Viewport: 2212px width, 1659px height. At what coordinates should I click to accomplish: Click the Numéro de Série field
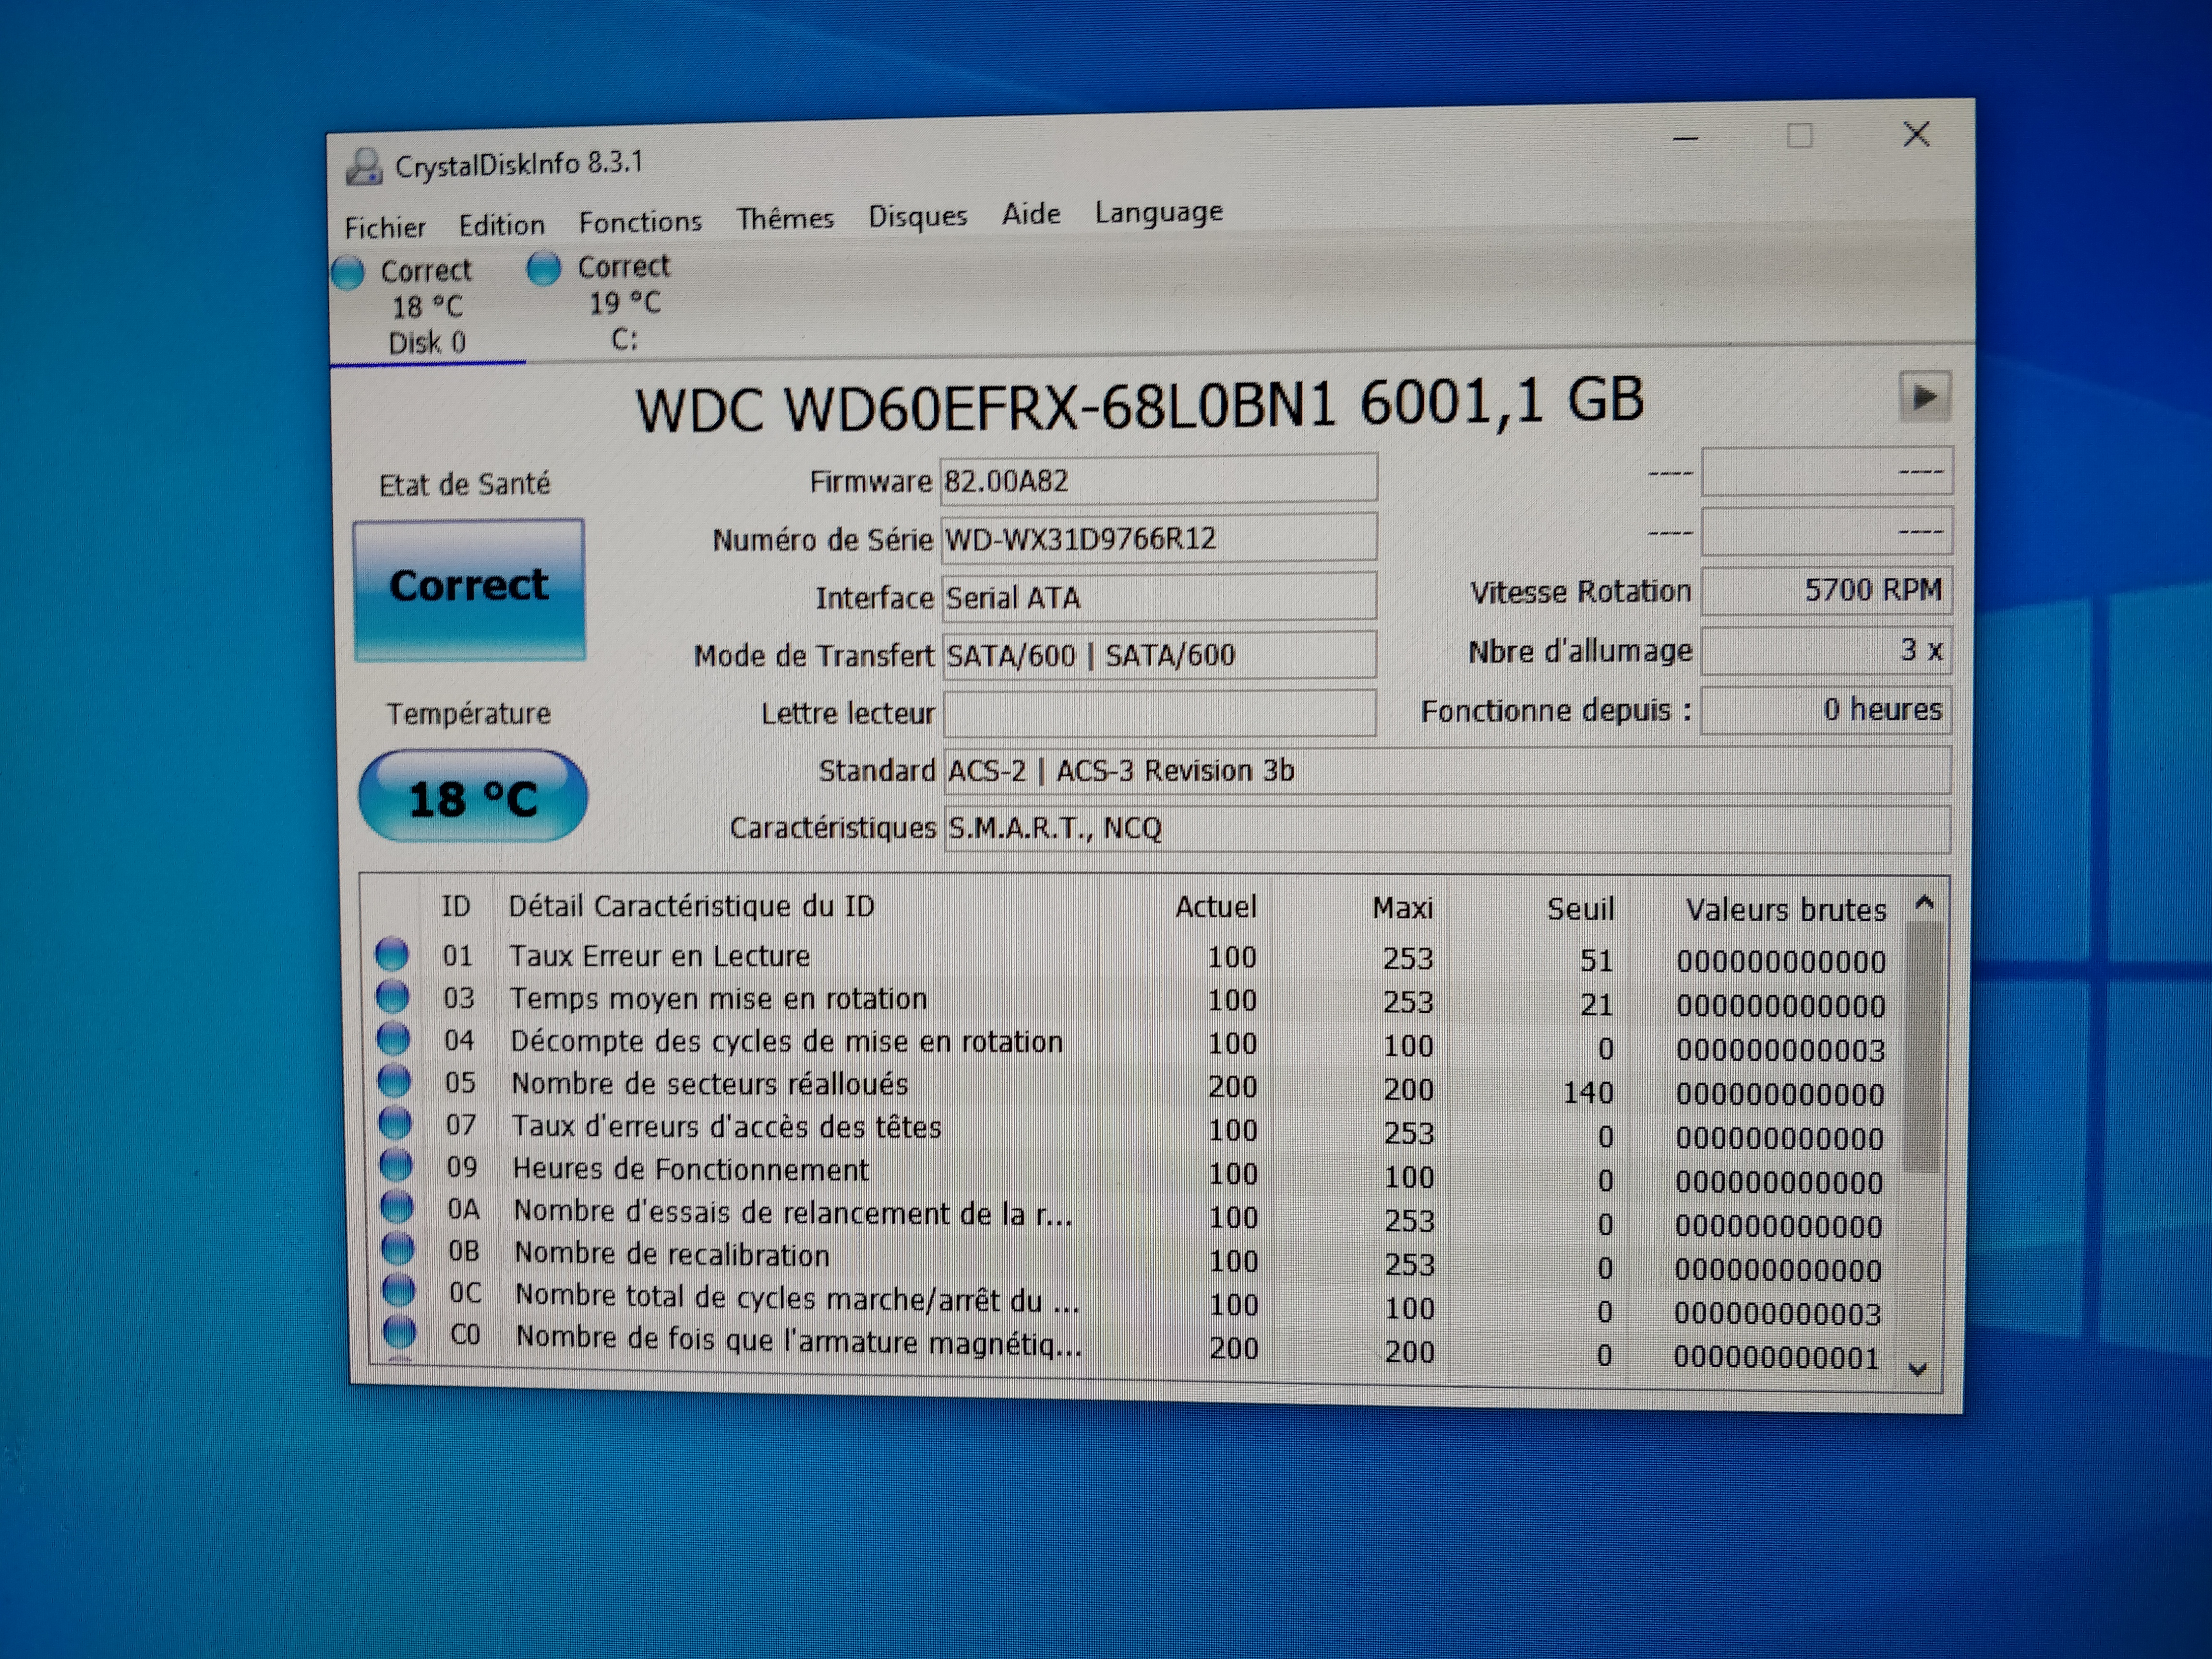pos(1158,539)
